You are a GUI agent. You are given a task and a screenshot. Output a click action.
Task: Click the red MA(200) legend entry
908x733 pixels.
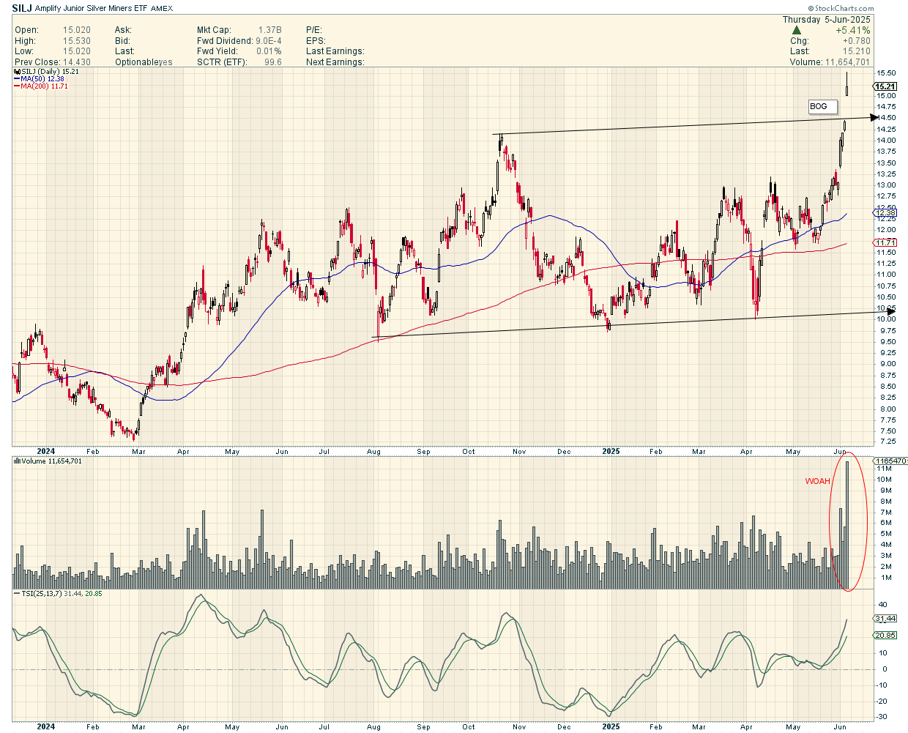pyautogui.click(x=42, y=86)
